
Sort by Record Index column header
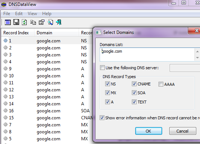tap(18, 33)
